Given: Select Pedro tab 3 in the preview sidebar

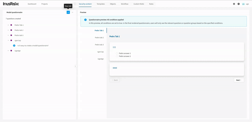Looking at the screenshot, I should coord(99,45).
